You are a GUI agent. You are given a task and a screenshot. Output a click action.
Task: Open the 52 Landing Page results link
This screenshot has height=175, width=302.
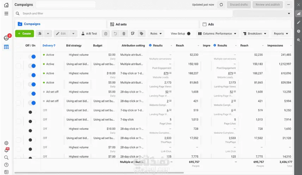167,92
